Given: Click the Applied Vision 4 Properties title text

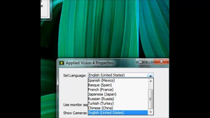Looking at the screenshot, I should pyautogui.click(x=90, y=63).
